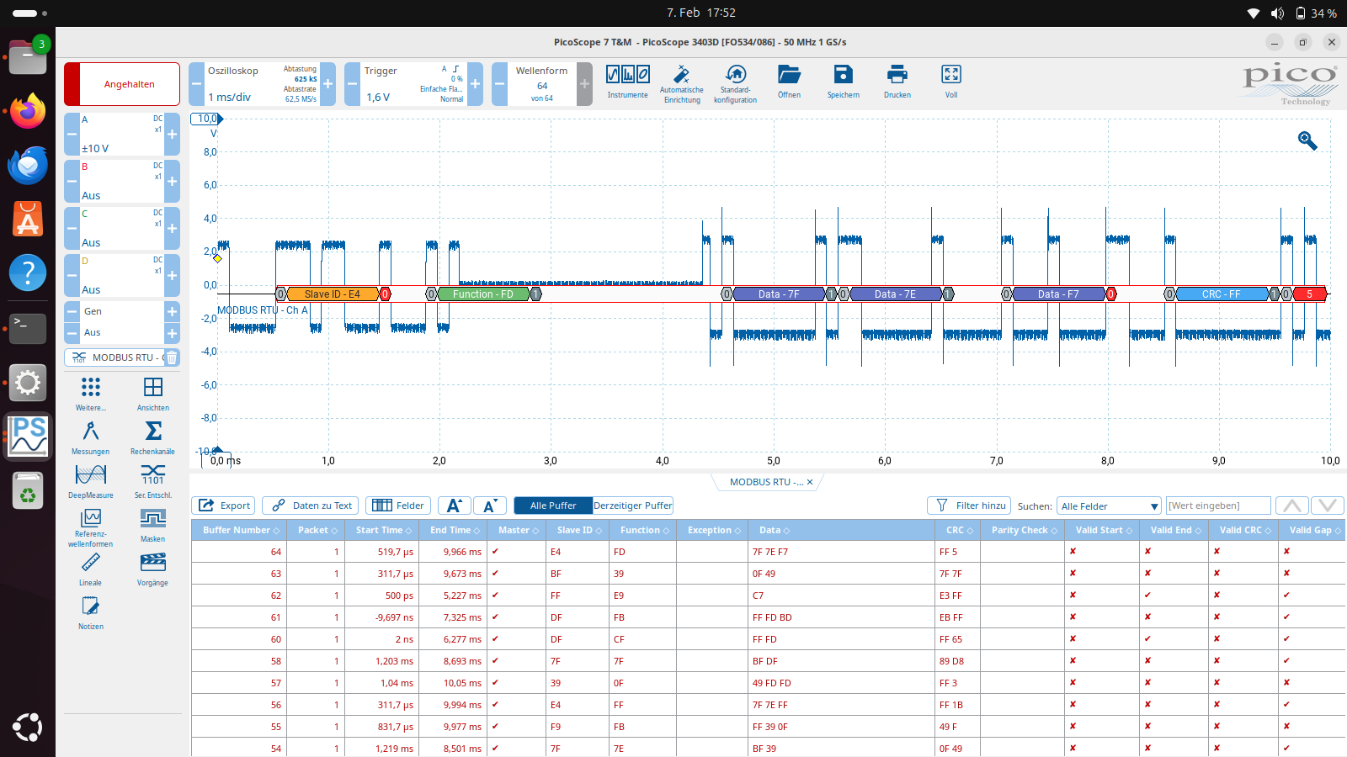
Task: Open the Instrumente tools icon
Action: pyautogui.click(x=627, y=81)
